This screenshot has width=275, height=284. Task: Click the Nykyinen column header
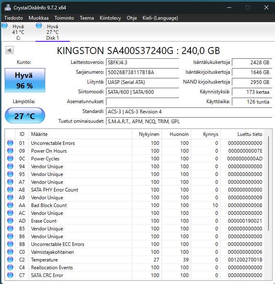point(147,134)
